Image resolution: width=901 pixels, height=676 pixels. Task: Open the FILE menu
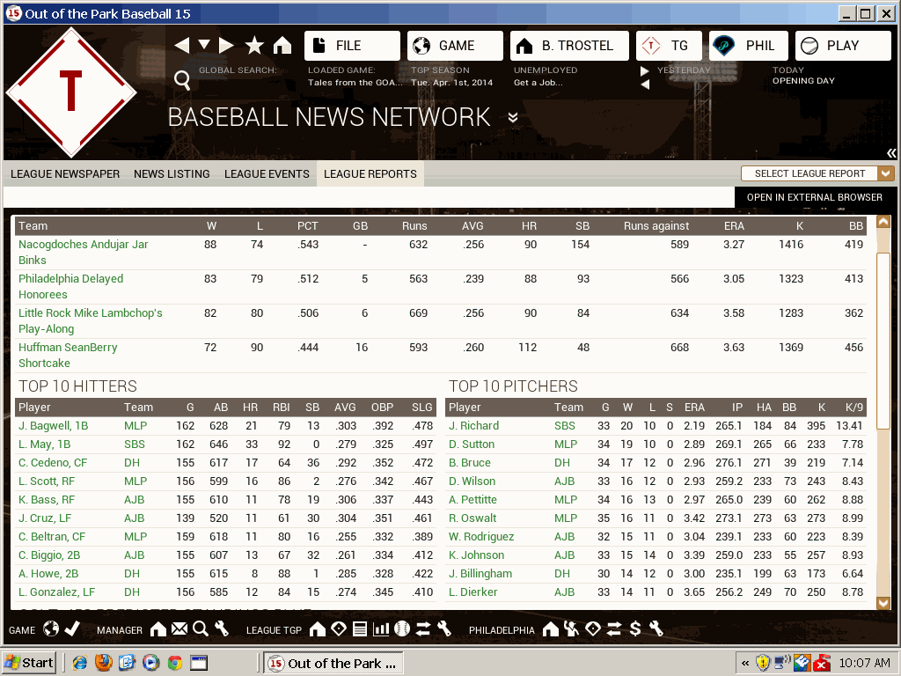click(352, 46)
